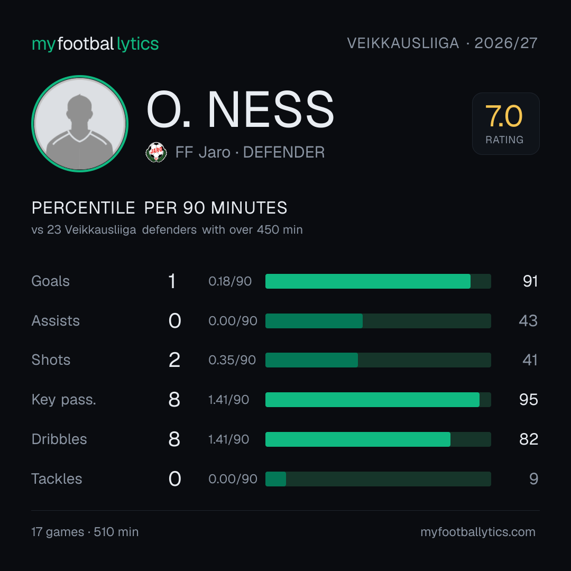Click the Key pass. percentile bar
The width and height of the screenshot is (571, 571).
378,400
